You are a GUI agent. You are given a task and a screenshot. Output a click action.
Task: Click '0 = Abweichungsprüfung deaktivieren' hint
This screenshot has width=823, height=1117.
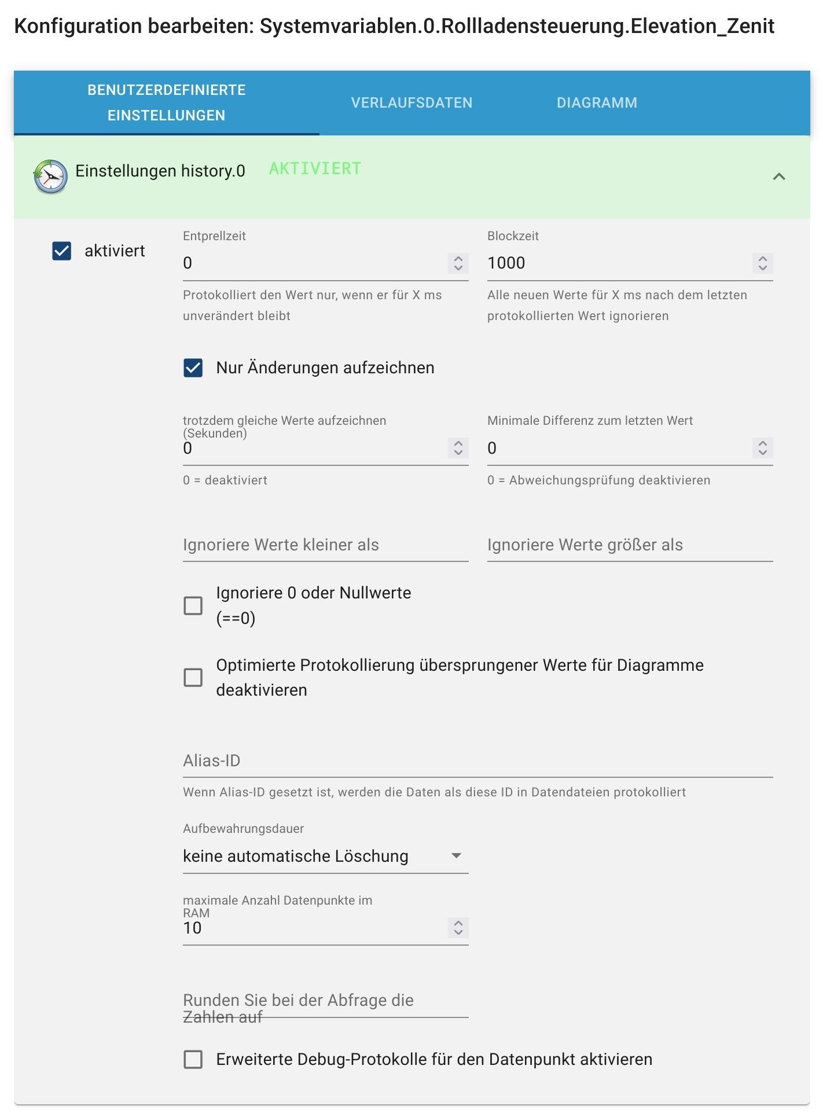click(598, 480)
